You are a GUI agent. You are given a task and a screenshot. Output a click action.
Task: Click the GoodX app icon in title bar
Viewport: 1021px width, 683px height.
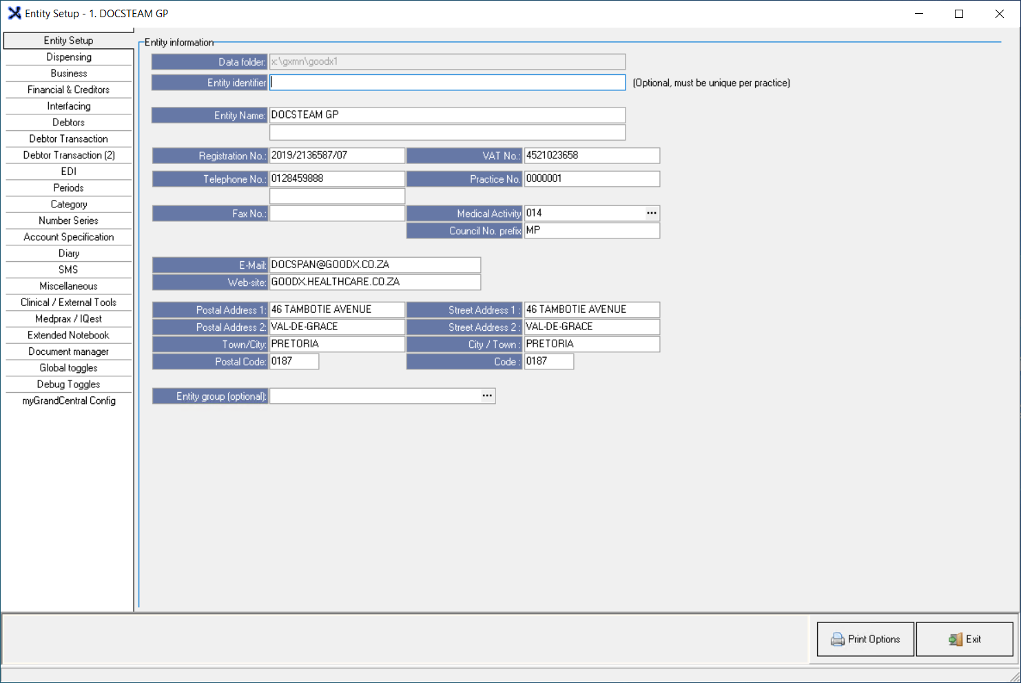[x=14, y=13]
